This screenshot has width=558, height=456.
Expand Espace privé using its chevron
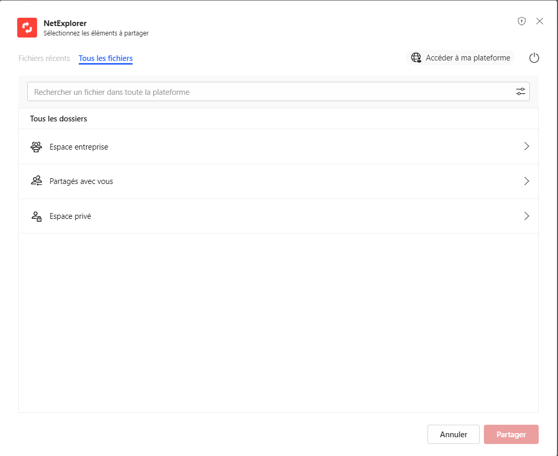(527, 216)
